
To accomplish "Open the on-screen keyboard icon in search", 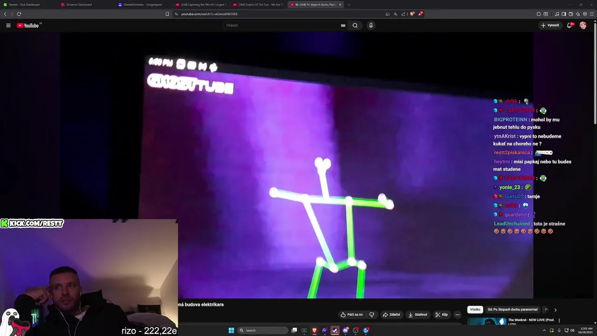I will [343, 25].
